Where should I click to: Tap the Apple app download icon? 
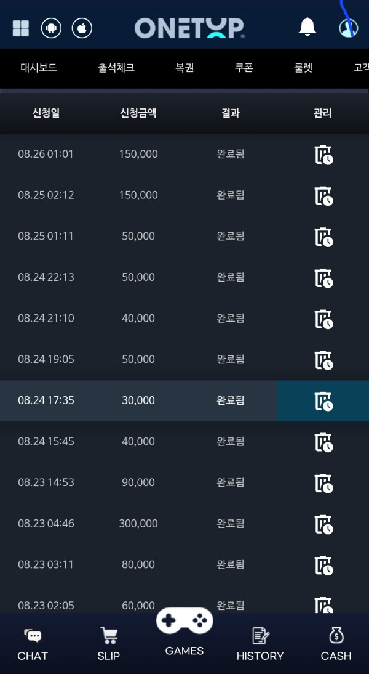[x=82, y=28]
